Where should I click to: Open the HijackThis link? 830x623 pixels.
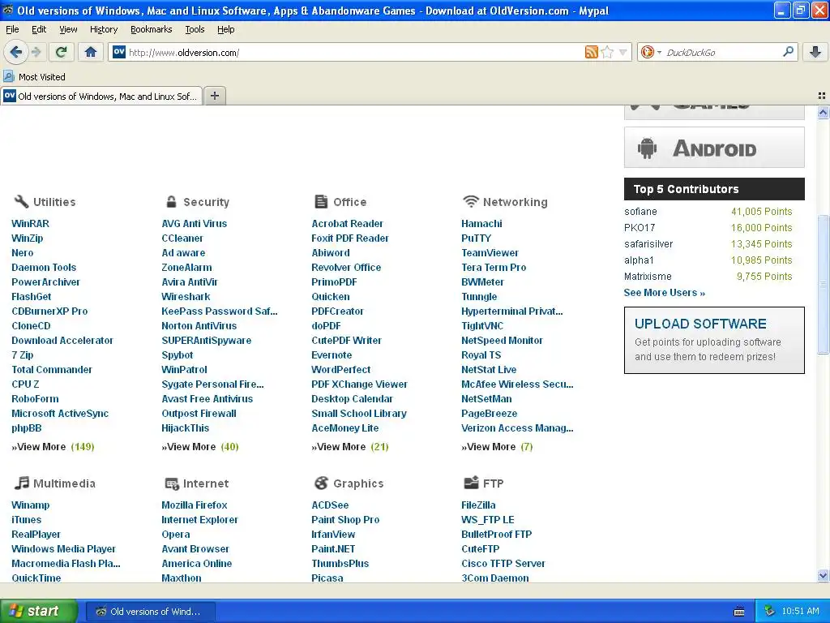(186, 428)
